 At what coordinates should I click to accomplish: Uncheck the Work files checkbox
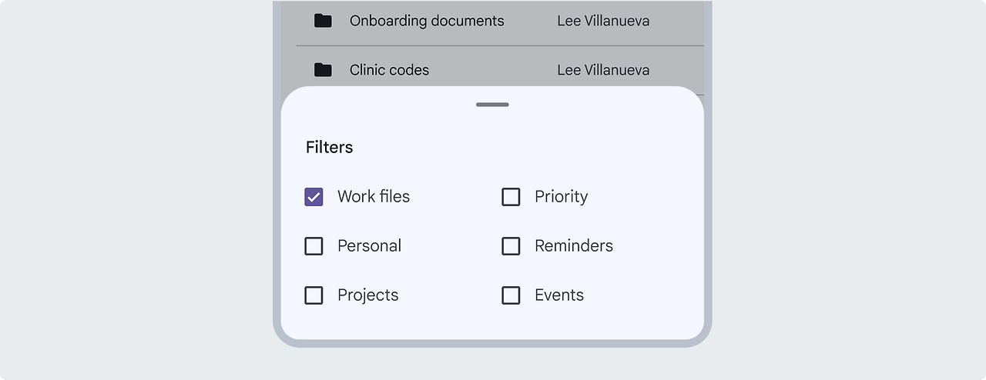(314, 197)
